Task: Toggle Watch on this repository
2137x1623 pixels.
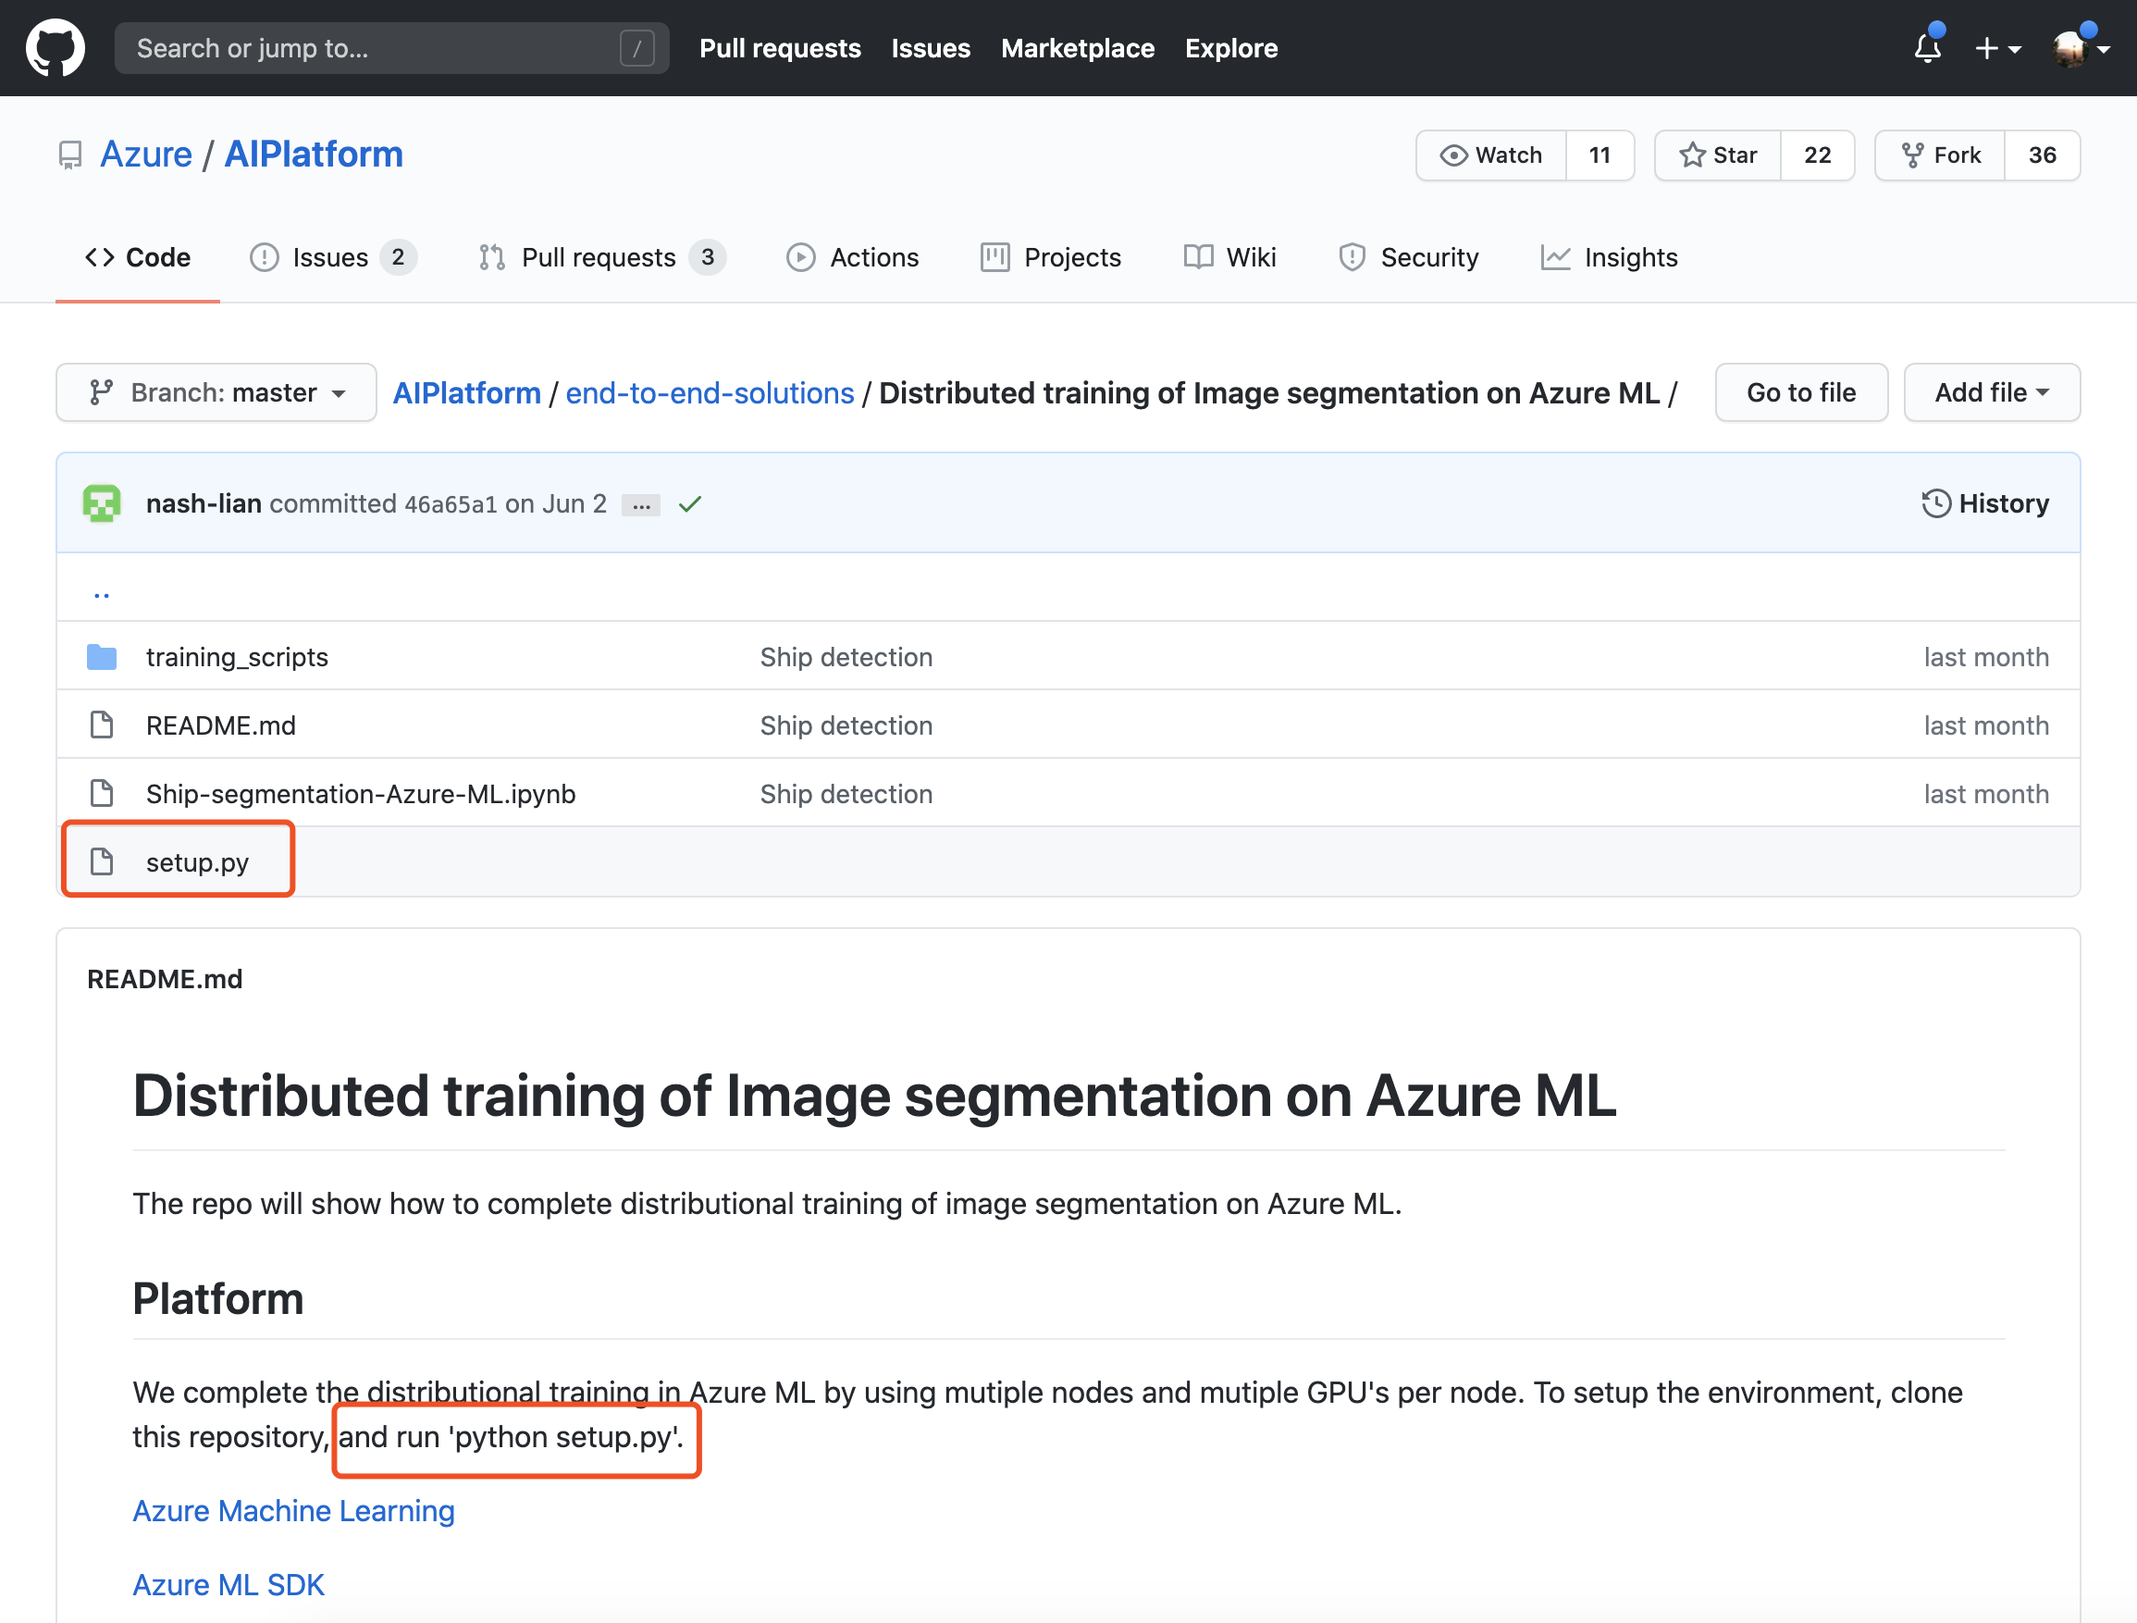Action: pos(1491,155)
